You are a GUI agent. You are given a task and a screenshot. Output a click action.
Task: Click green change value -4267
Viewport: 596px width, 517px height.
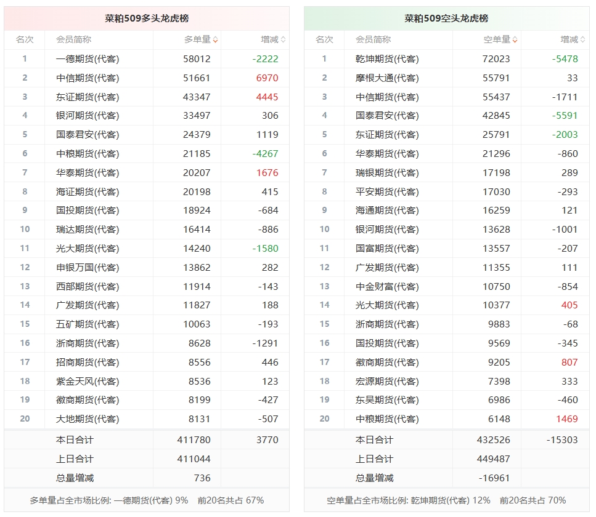265,153
